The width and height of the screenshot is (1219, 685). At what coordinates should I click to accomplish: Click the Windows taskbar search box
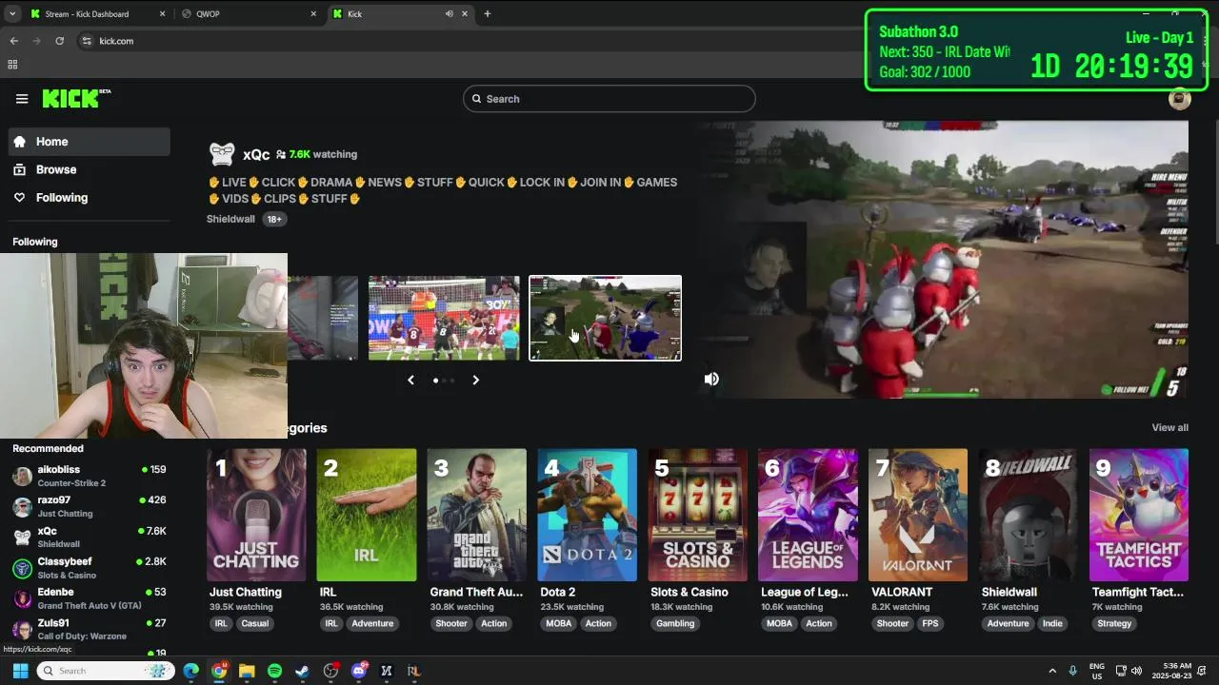coord(107,671)
